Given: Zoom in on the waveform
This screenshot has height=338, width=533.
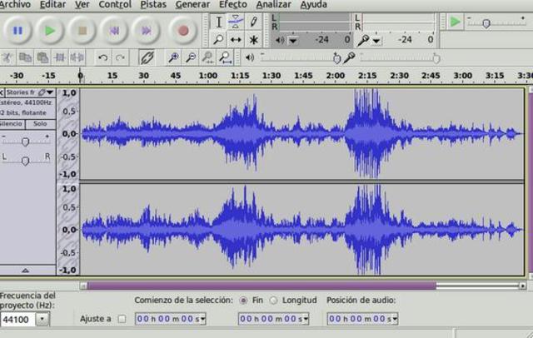Looking at the screenshot, I should [x=174, y=57].
